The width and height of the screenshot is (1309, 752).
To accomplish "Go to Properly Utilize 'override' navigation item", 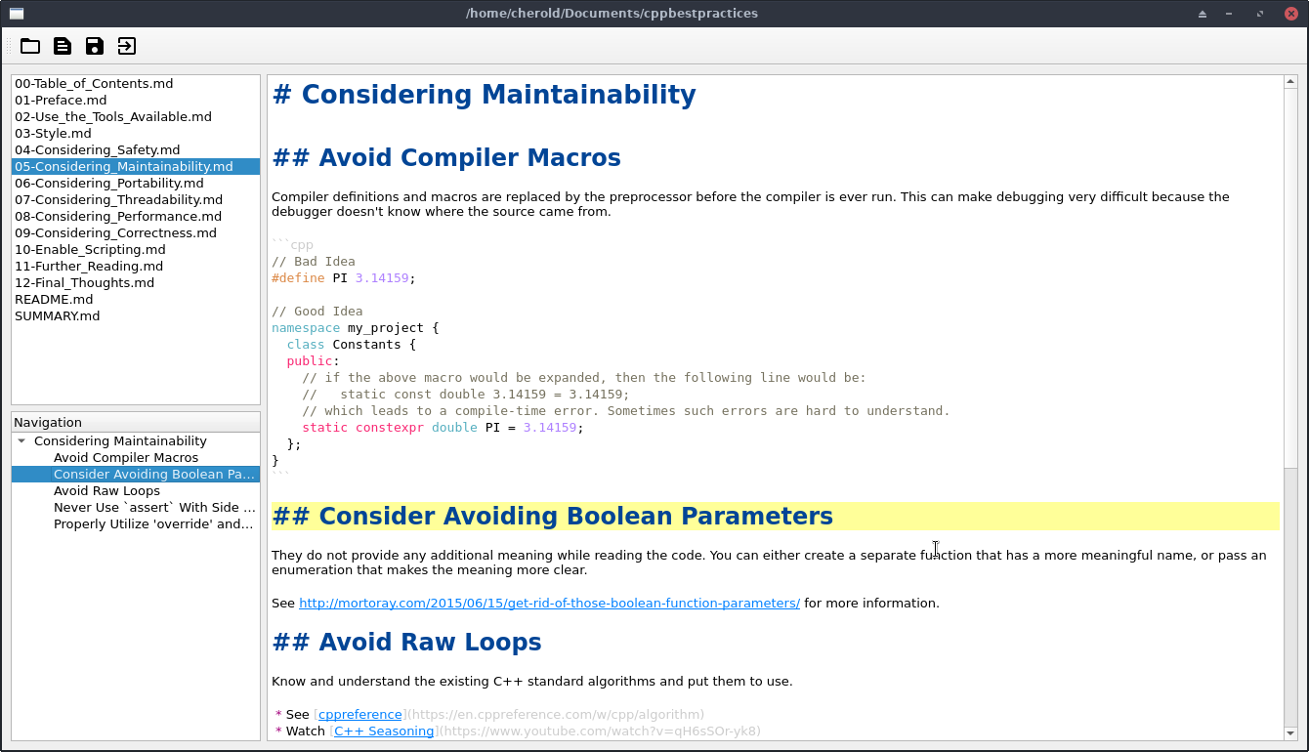I will [154, 524].
